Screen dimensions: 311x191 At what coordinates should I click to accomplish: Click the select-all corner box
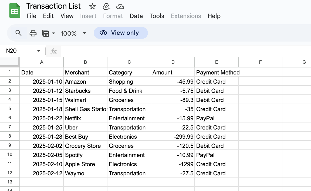[x=9, y=62]
